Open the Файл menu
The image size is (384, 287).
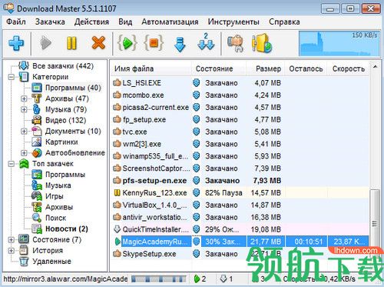tap(16, 22)
